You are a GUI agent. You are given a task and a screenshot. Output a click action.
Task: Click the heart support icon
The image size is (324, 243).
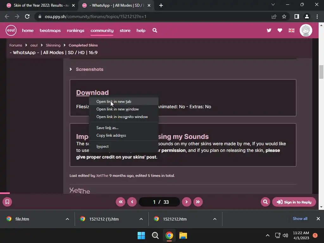[x=280, y=30]
